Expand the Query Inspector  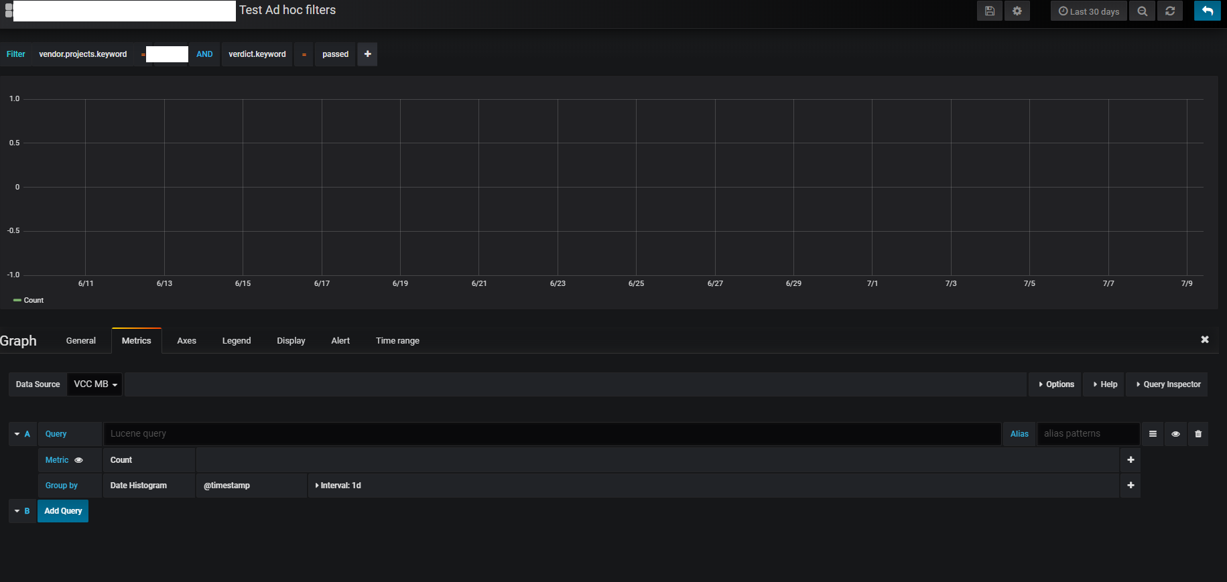tap(1167, 384)
